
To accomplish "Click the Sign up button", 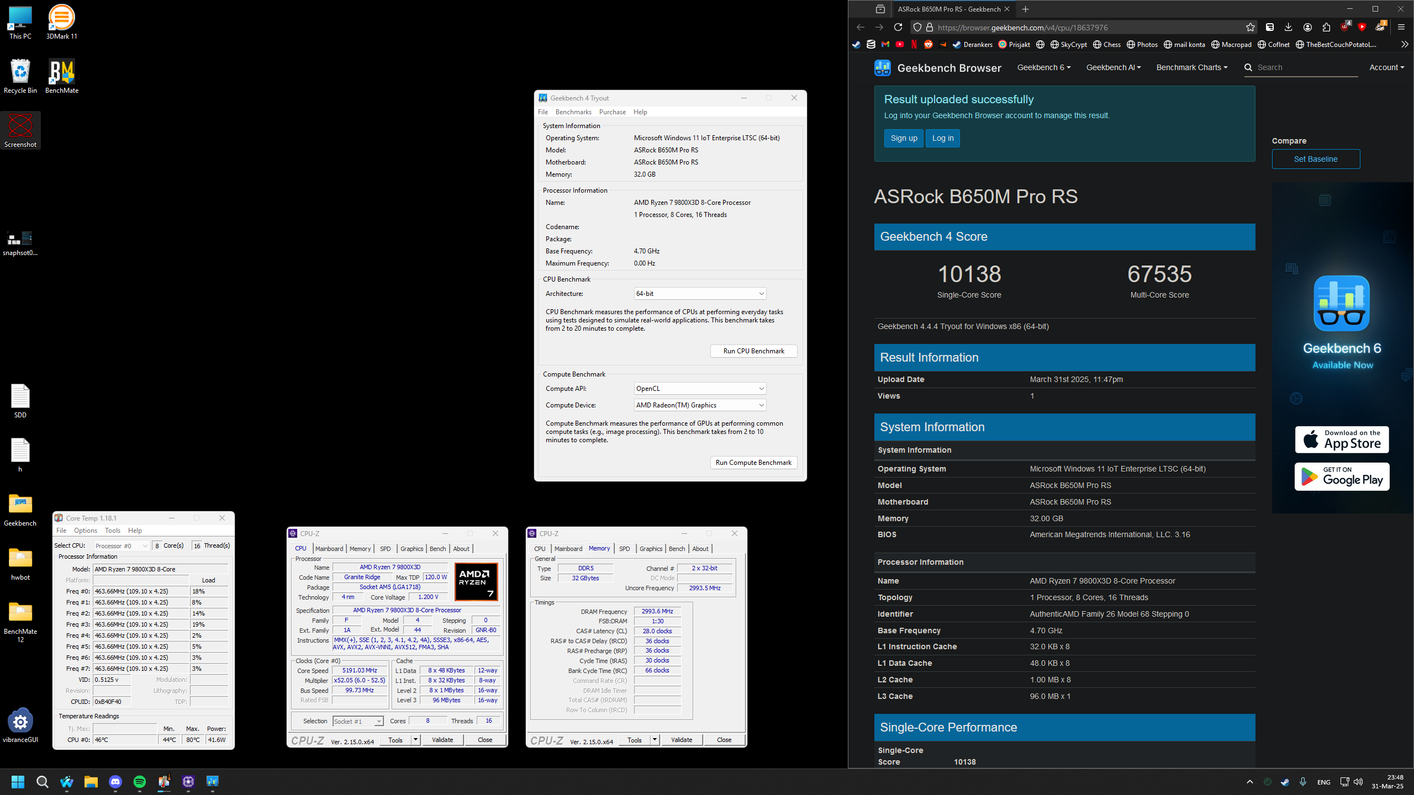I will click(904, 138).
